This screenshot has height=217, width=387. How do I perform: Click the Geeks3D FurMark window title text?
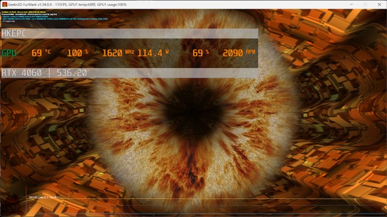click(67, 4)
